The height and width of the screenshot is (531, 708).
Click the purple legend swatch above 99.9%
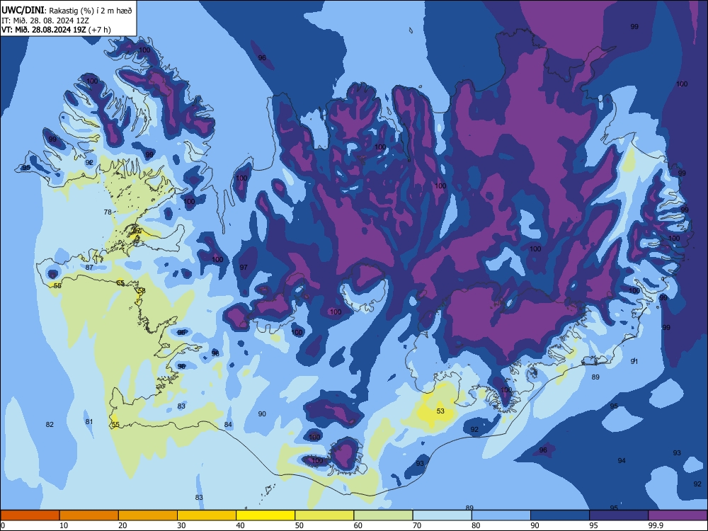[x=678, y=515]
